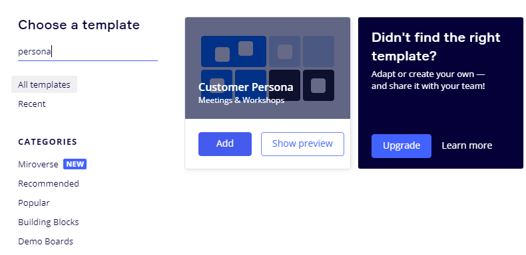526x255 pixels.
Task: Click the Didn't find the right template heading
Action: (435, 46)
